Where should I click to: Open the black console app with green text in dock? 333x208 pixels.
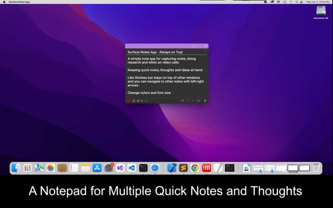tap(230, 168)
